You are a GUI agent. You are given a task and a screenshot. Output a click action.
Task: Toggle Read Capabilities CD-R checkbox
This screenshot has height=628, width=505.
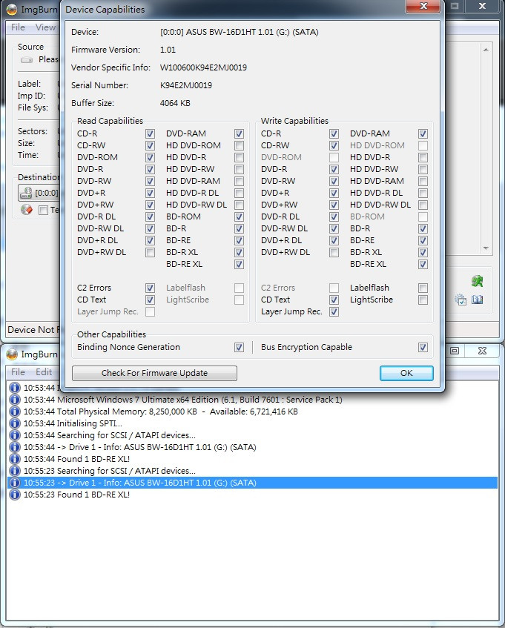click(x=151, y=133)
